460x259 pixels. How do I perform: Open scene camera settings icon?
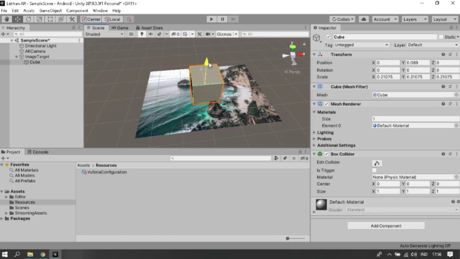(208, 34)
